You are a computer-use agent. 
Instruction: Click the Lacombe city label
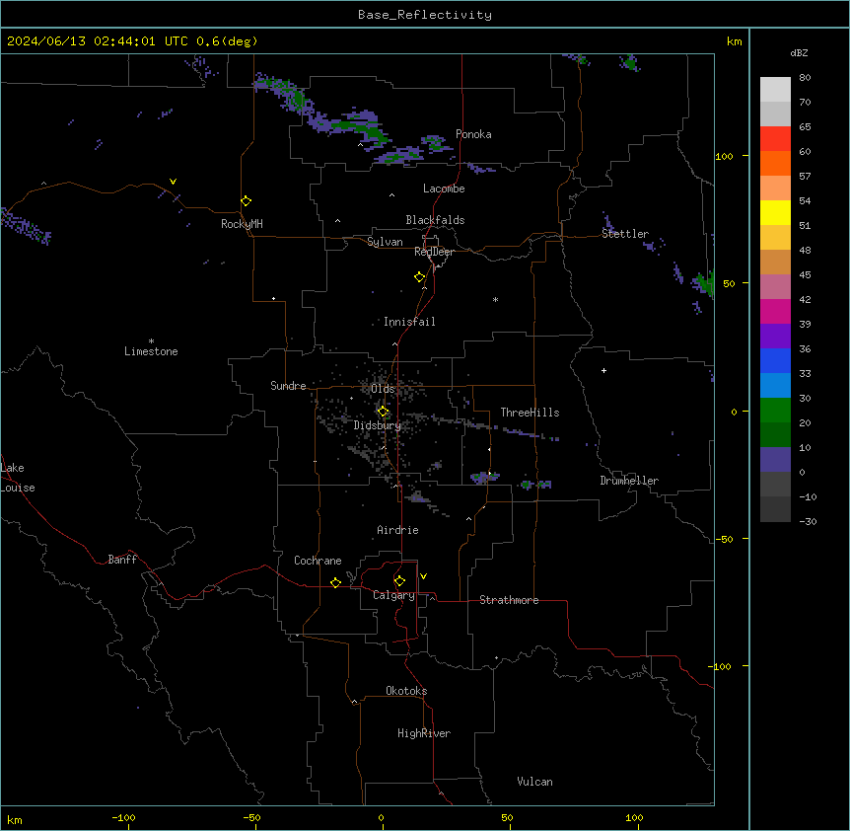click(444, 189)
